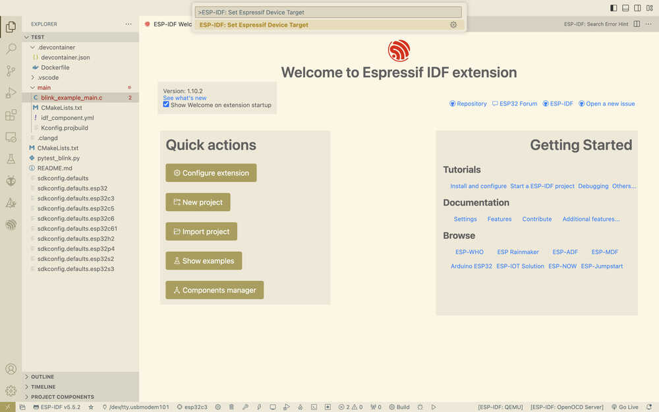The width and height of the screenshot is (659, 412).
Task: Open the Manage gear in activity bar
Action: 11,390
